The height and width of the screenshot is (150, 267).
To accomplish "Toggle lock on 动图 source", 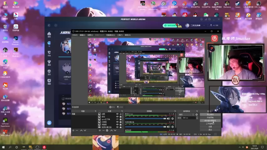I will (x=120, y=114).
